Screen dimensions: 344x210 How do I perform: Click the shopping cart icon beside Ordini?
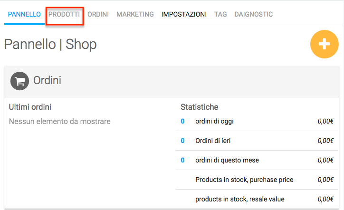pos(20,81)
